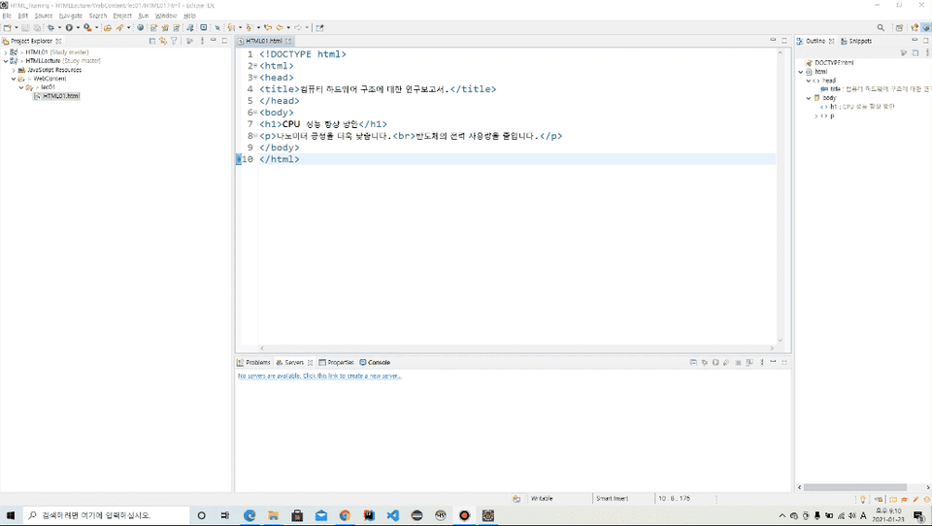Expand the HTML01 project node

6,52
